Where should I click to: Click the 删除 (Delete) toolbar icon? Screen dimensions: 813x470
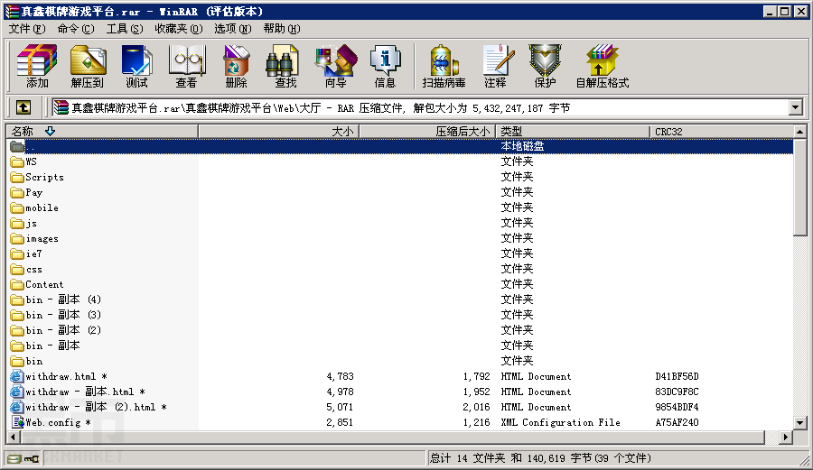click(x=236, y=66)
